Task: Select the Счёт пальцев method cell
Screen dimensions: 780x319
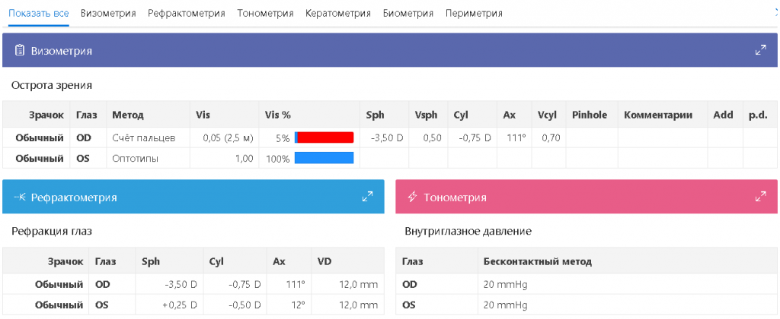Action: tap(144, 138)
